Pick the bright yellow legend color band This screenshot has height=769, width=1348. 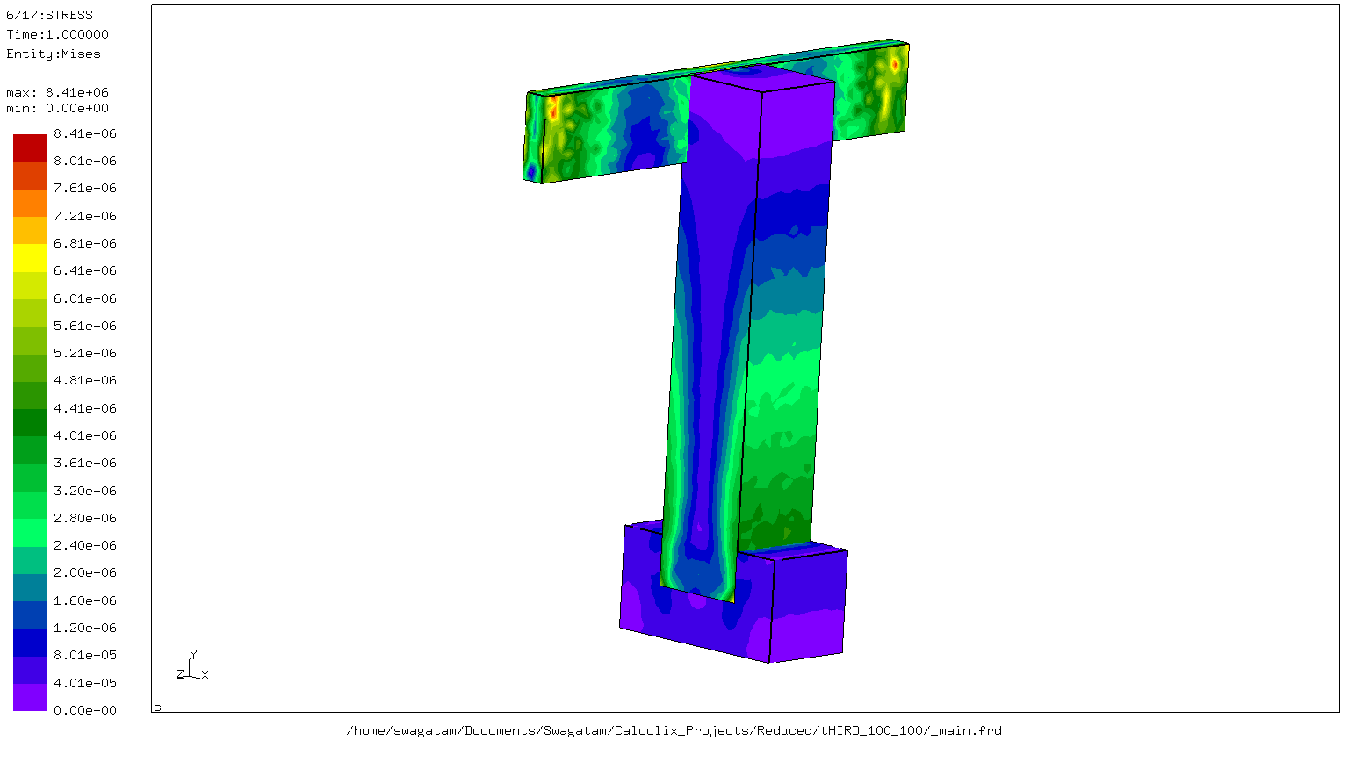pyautogui.click(x=30, y=258)
